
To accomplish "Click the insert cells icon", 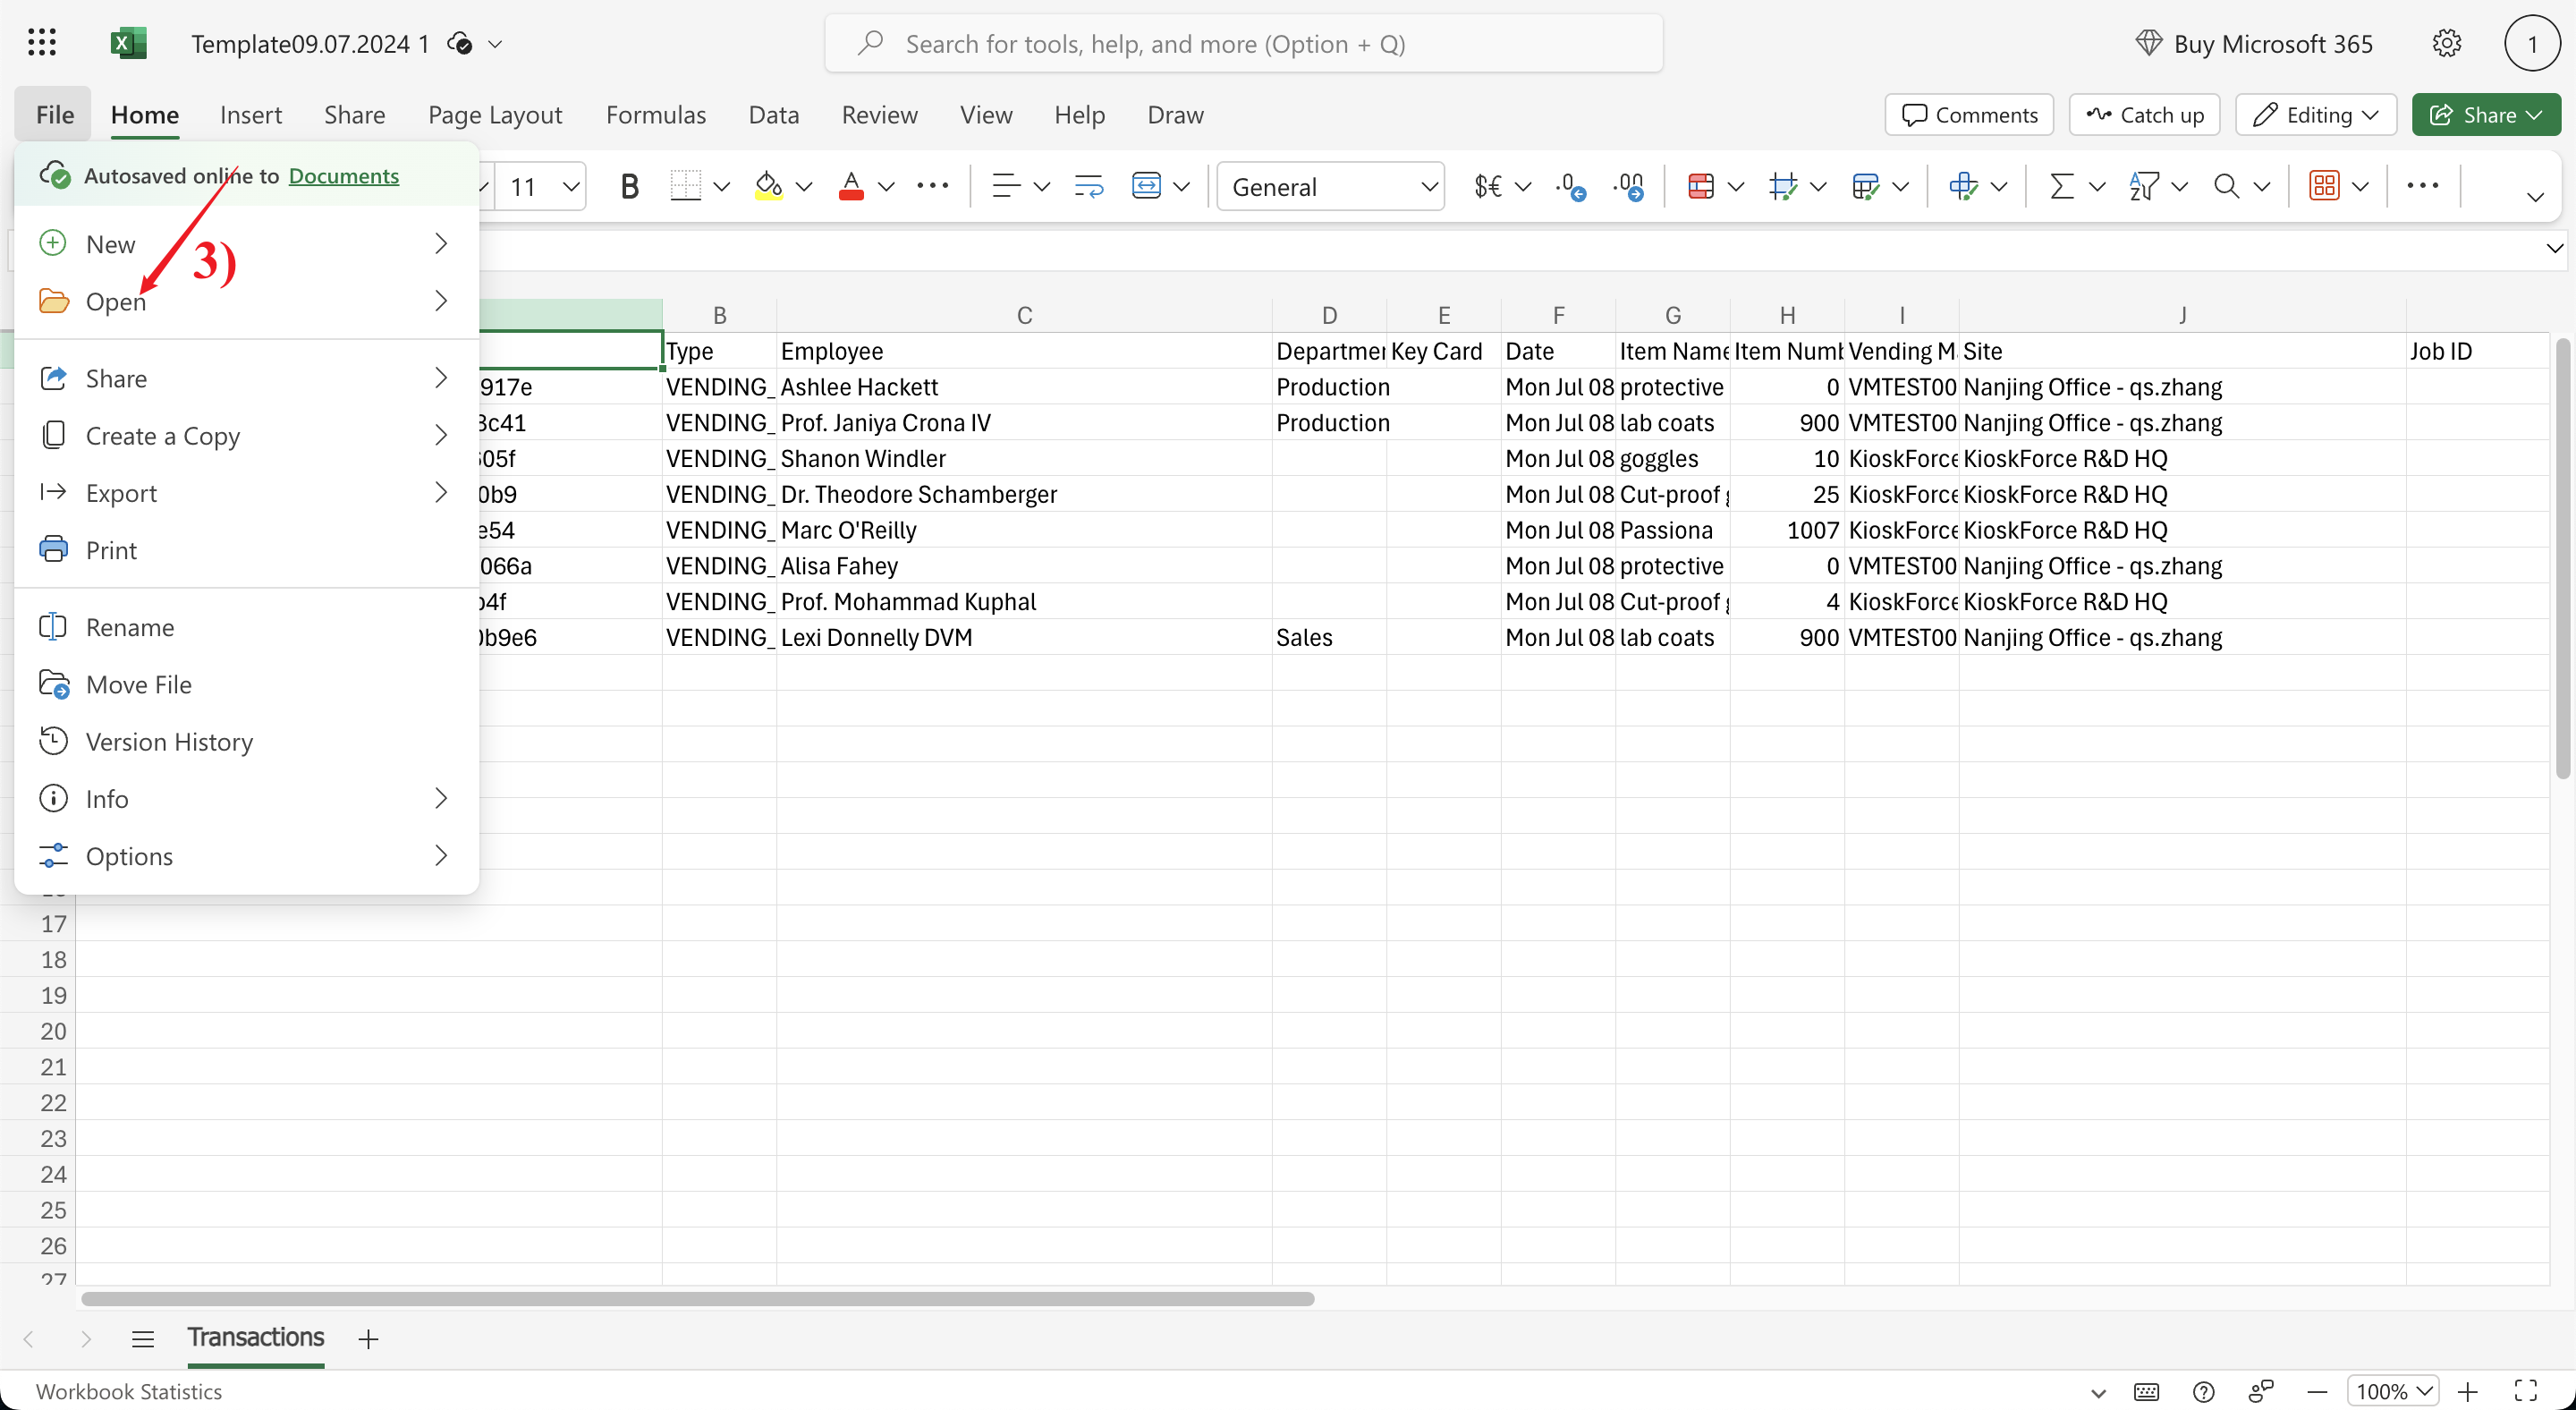I will pyautogui.click(x=1963, y=186).
